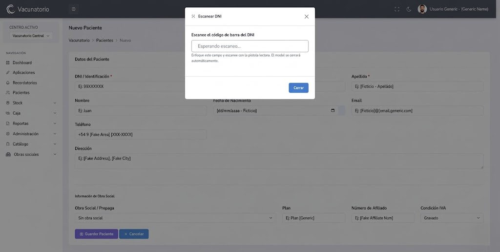Click the Recordatorios bell icon
This screenshot has height=252, width=500.
click(8, 83)
